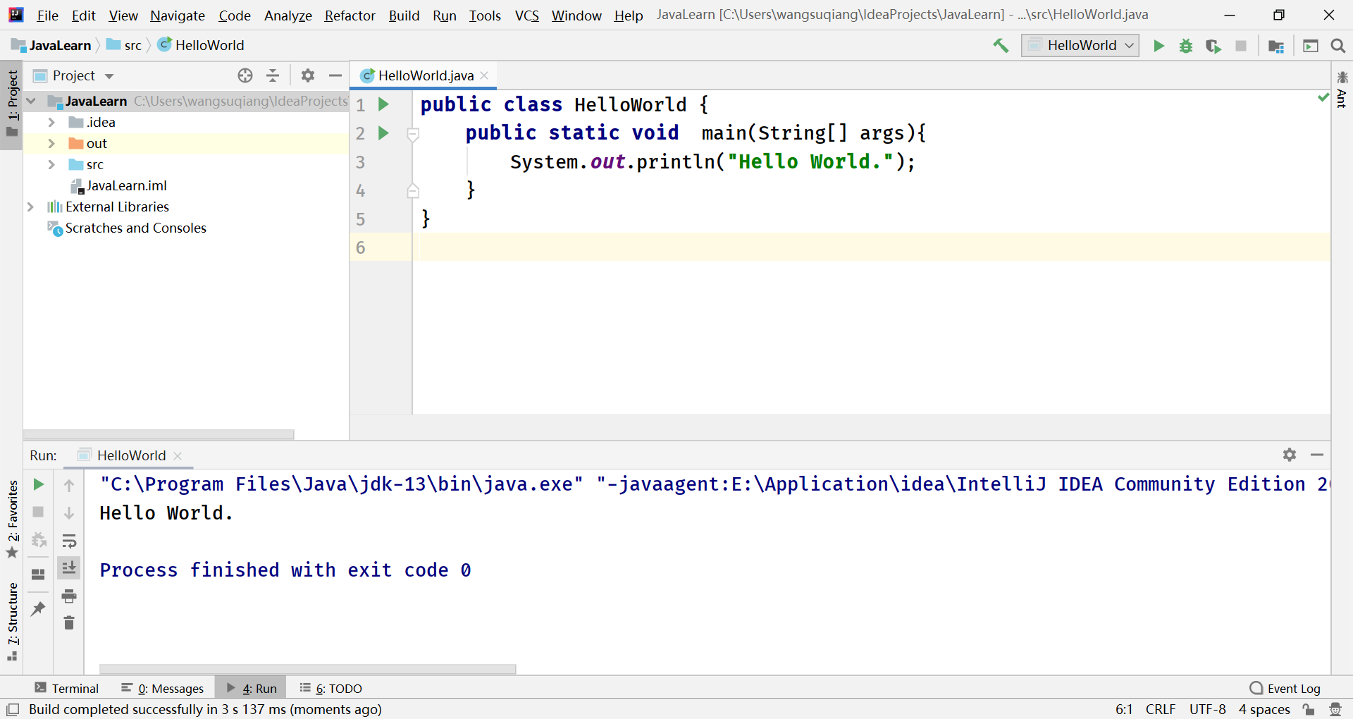
Task: Open the Refactor menu
Action: click(x=350, y=16)
